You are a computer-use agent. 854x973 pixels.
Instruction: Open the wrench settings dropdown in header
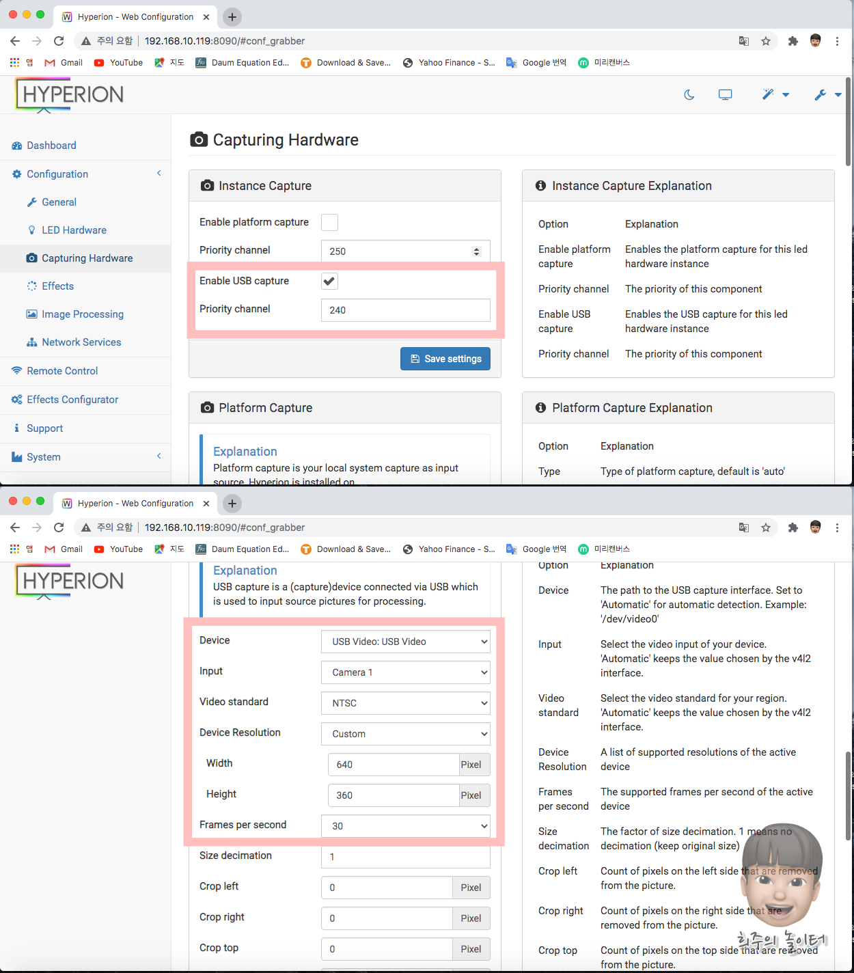pos(827,95)
